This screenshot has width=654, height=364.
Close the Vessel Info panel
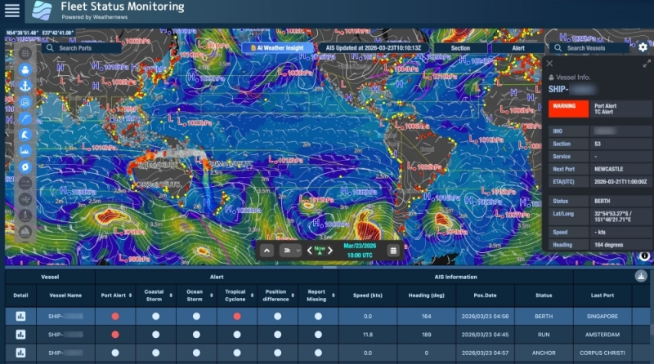click(x=549, y=63)
